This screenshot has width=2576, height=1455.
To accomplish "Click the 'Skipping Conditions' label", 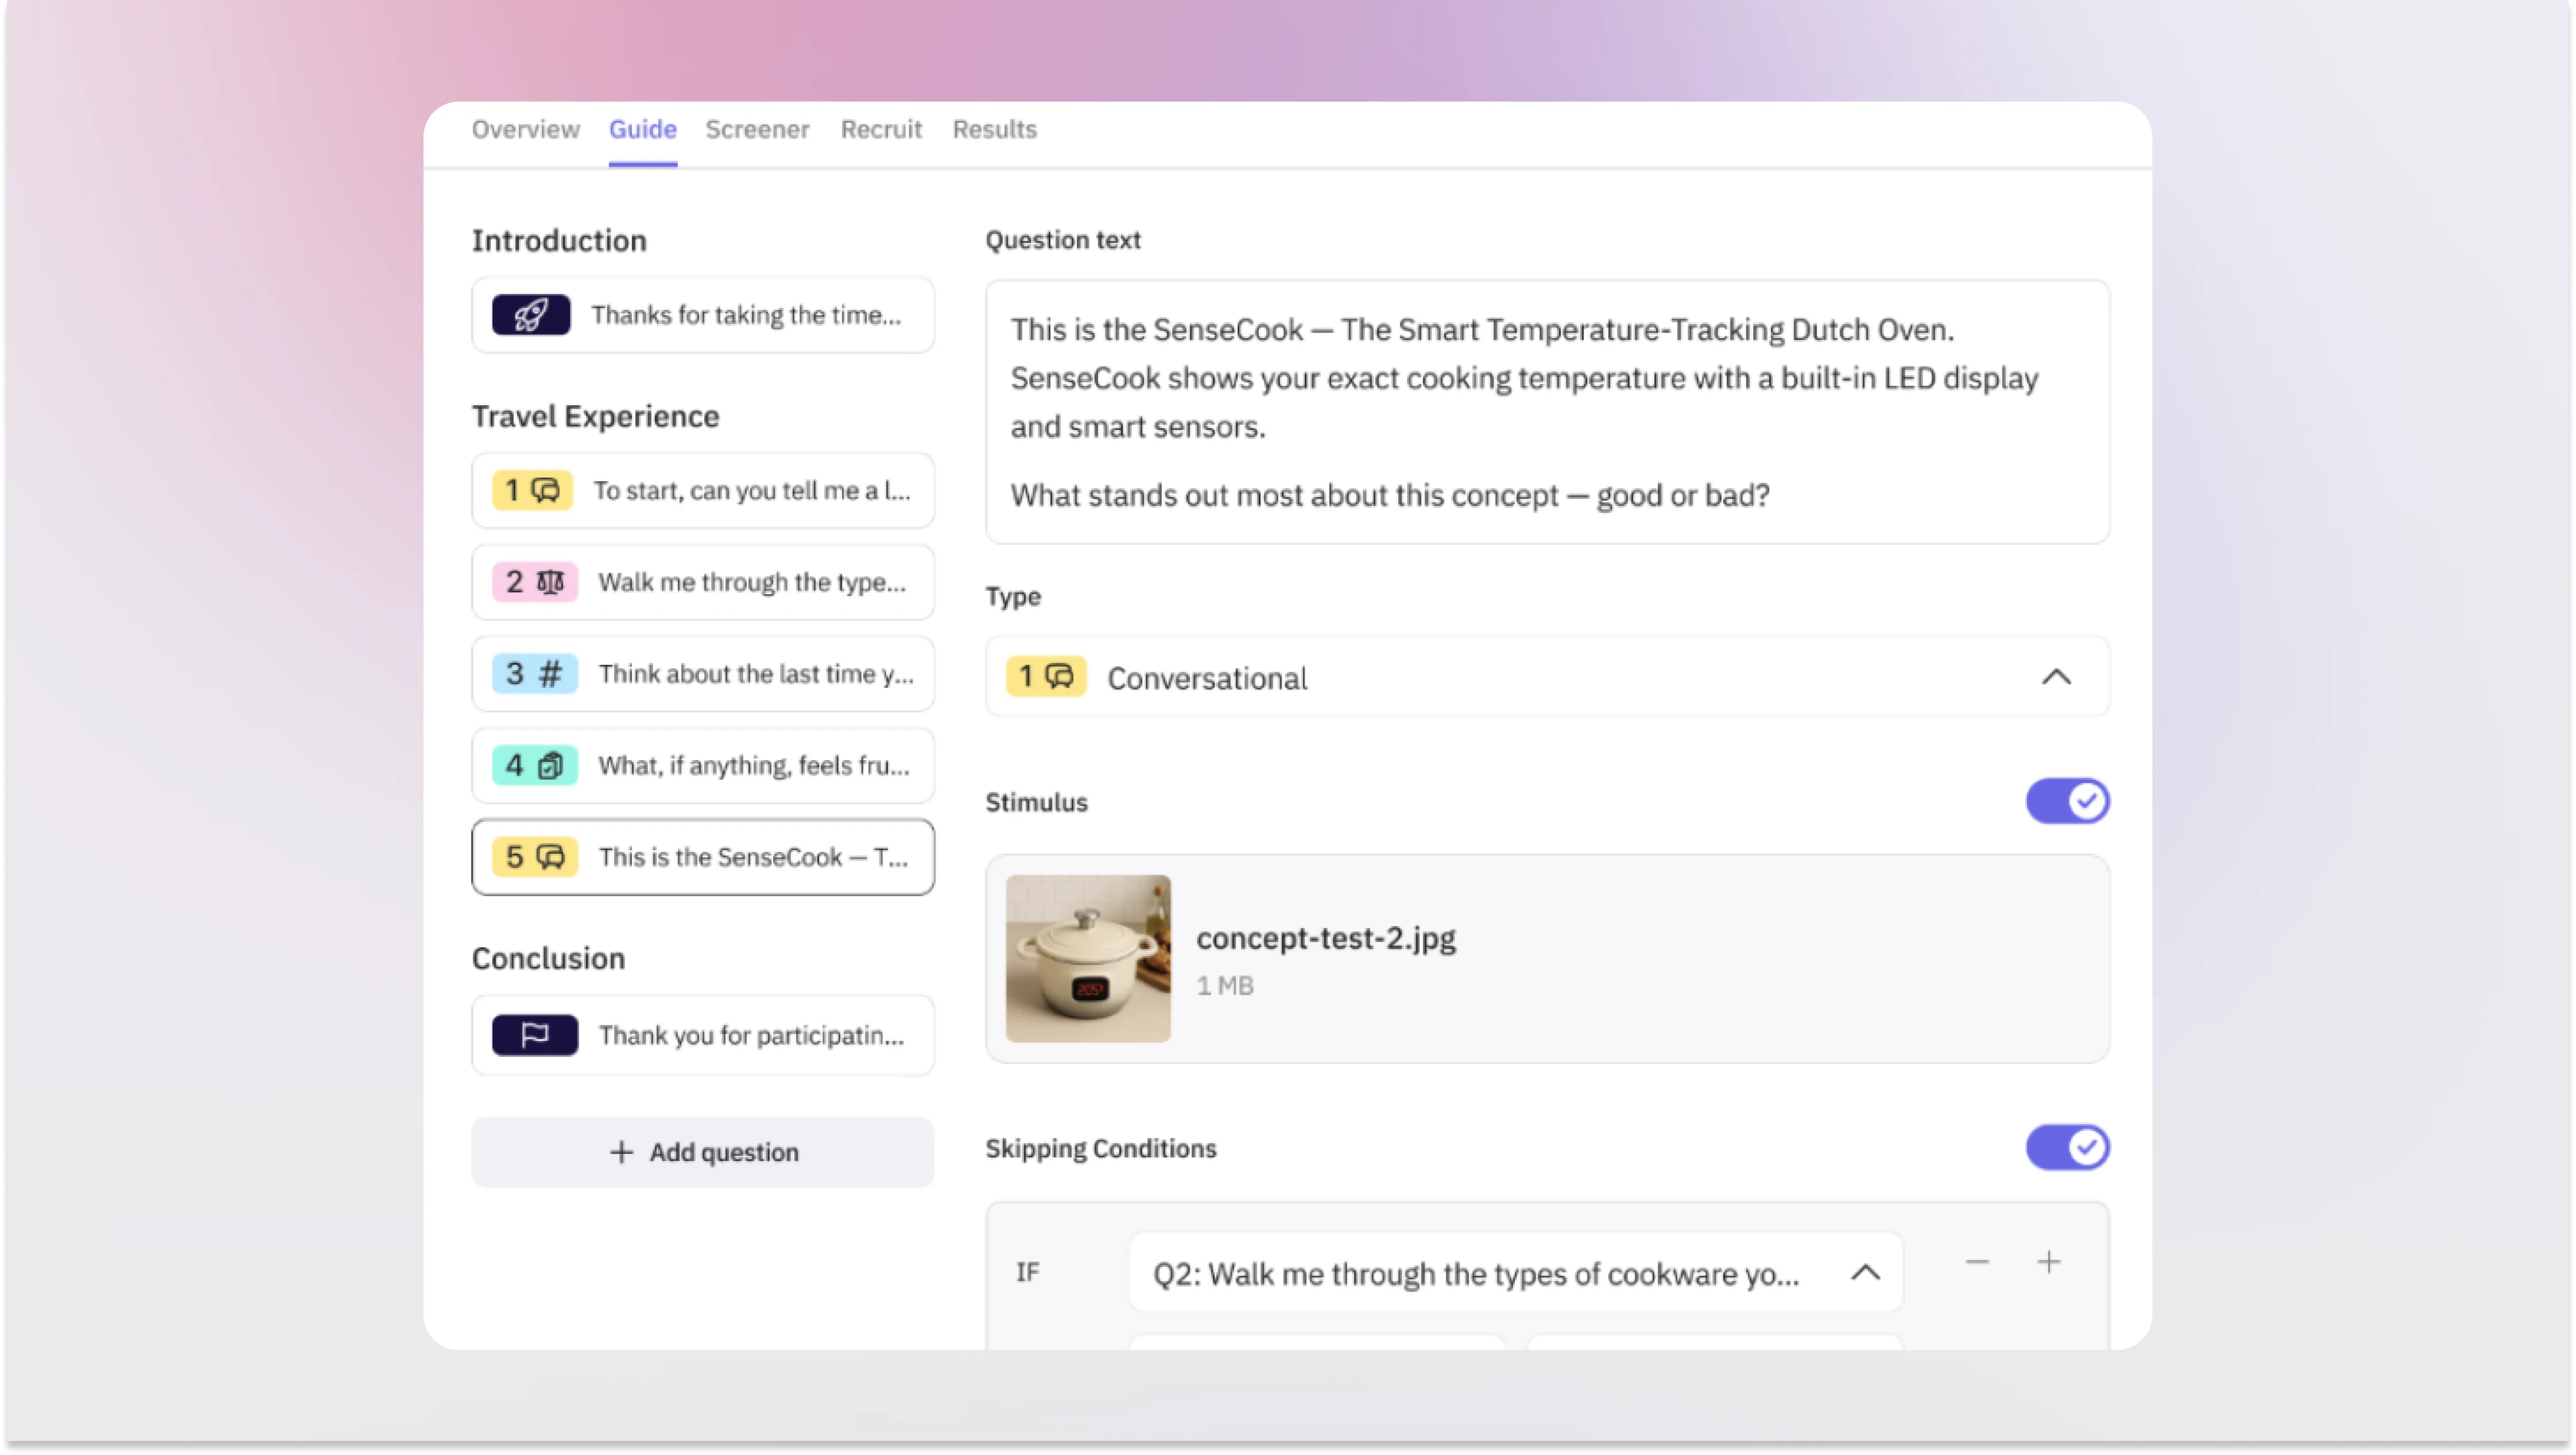I will tap(1101, 1148).
